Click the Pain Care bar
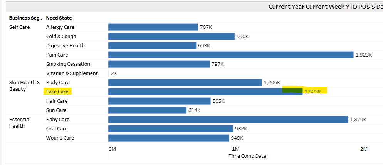 tap(230, 55)
